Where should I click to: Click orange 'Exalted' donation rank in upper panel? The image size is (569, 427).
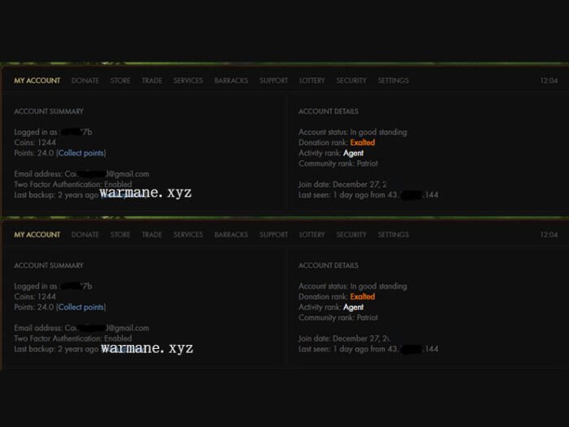(x=363, y=142)
